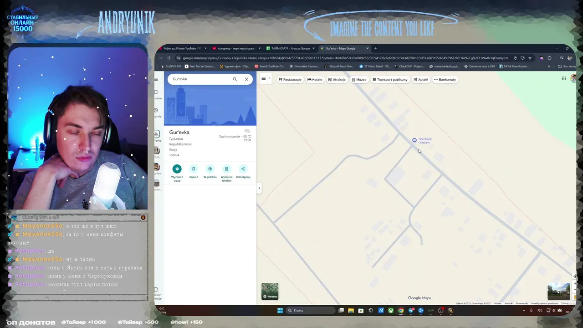Close the chat overlay with red X

143,217
